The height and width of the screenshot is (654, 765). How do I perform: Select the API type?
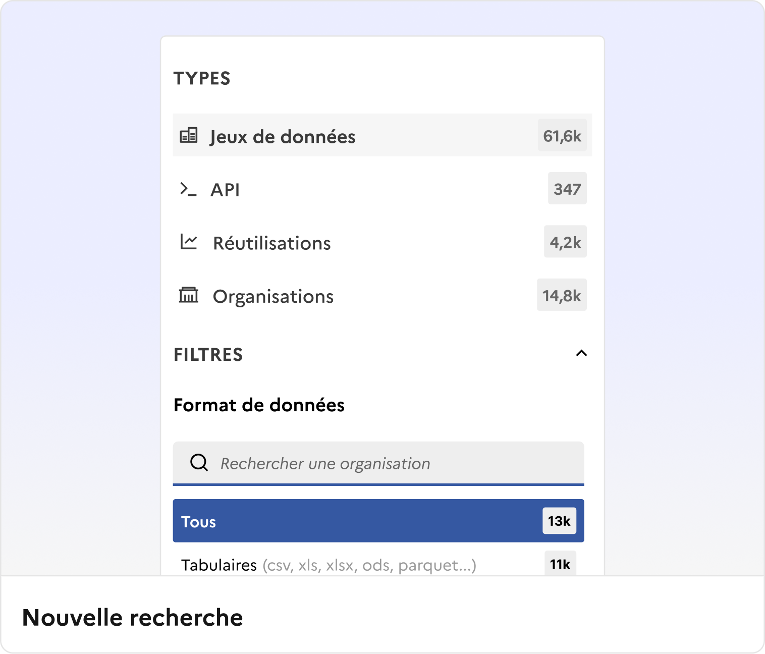pyautogui.click(x=226, y=190)
